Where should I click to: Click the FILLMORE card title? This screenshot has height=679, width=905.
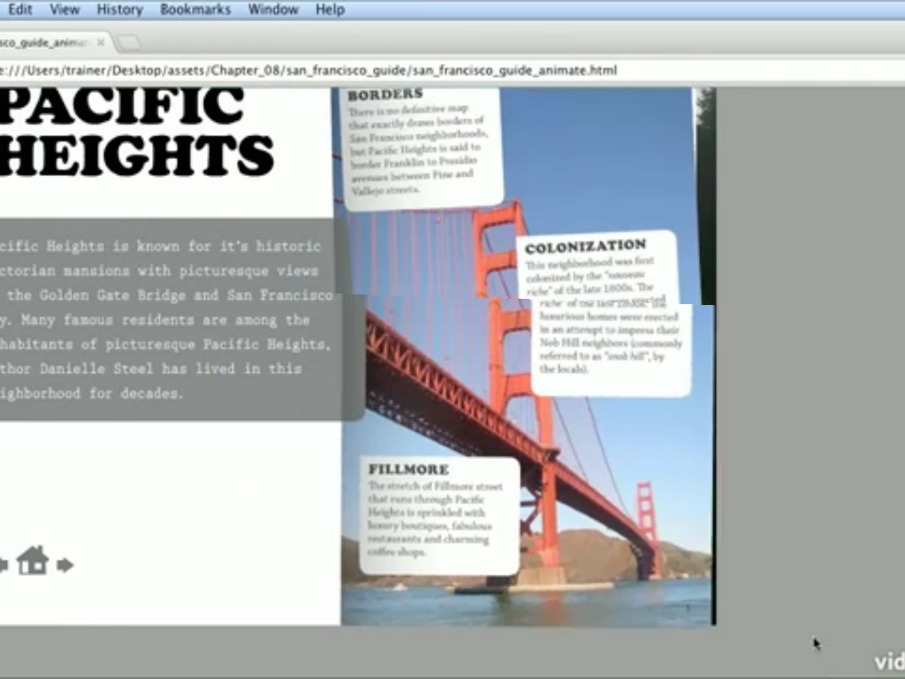[x=408, y=469]
